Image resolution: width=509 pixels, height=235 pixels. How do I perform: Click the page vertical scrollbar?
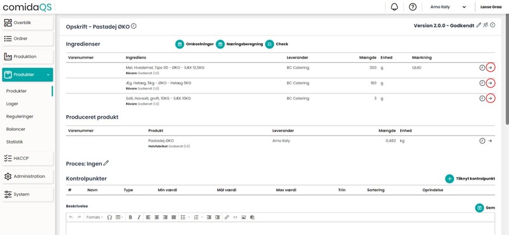click(x=506, y=70)
